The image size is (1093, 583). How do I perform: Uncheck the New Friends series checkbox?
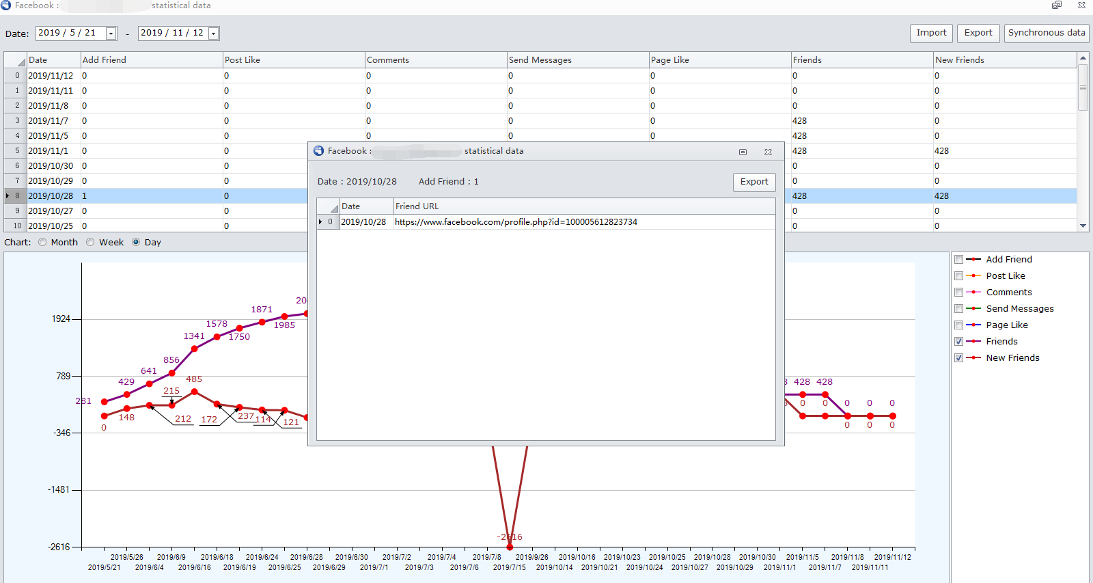[x=959, y=358]
